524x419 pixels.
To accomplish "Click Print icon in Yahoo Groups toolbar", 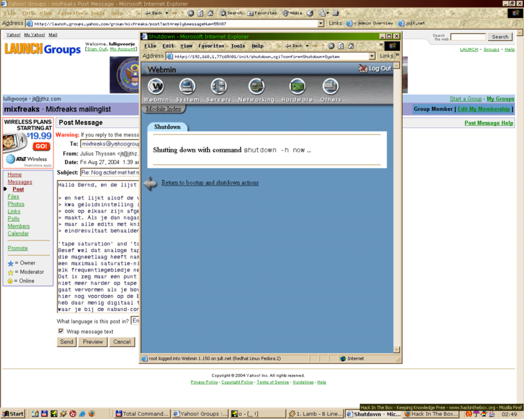I will coord(335,13).
